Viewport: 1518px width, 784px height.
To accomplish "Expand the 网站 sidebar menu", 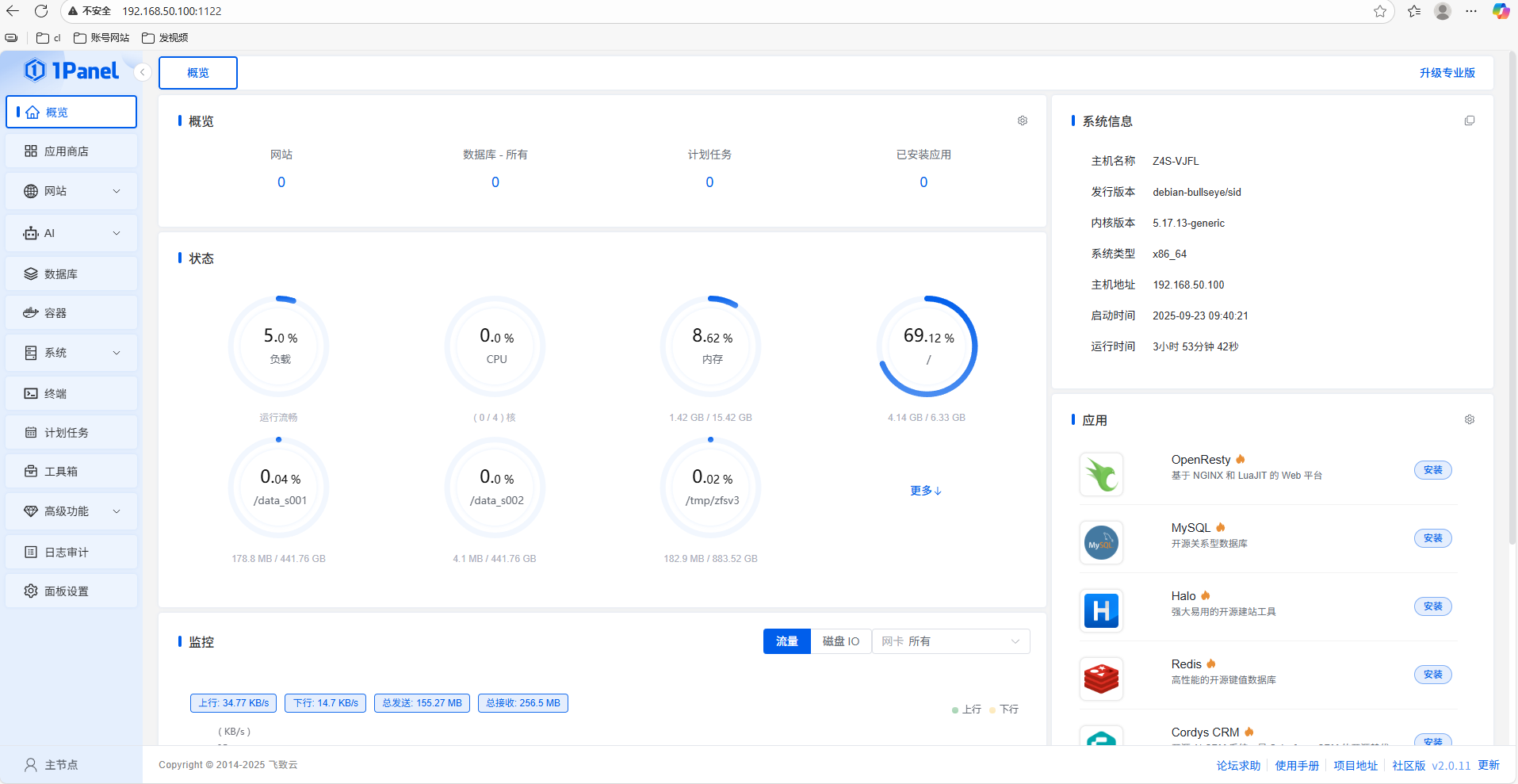I will 71,191.
